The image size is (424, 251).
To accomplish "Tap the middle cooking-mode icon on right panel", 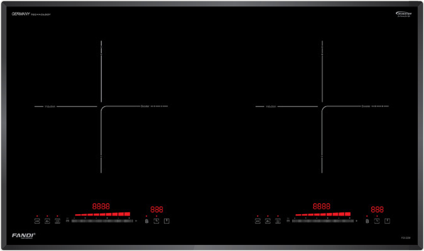I will pyautogui.click(x=268, y=221).
